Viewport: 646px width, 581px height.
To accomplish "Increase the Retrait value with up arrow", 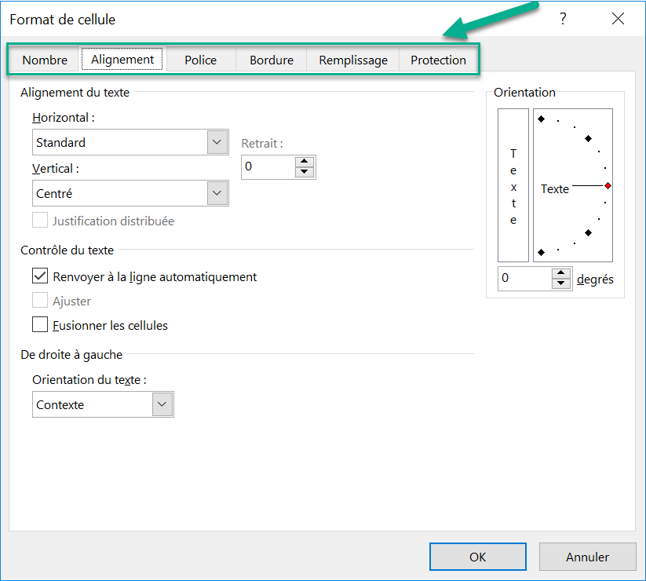I will coord(305,162).
